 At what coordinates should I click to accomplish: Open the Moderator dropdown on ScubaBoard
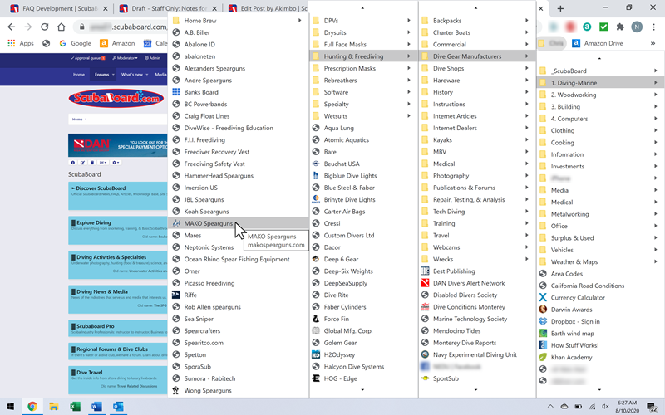coord(126,58)
